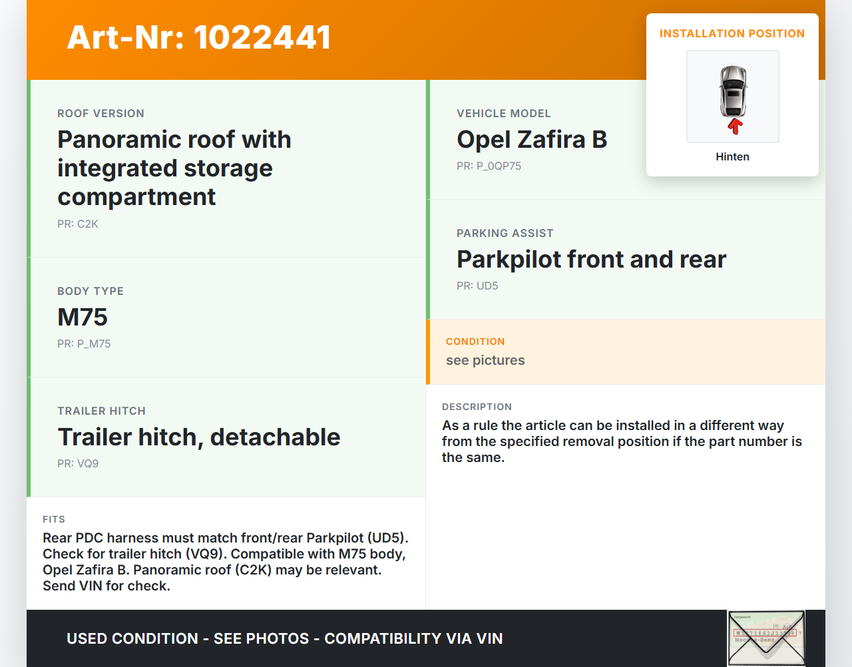Click the PR: C2K code
852x667 pixels.
(x=78, y=224)
